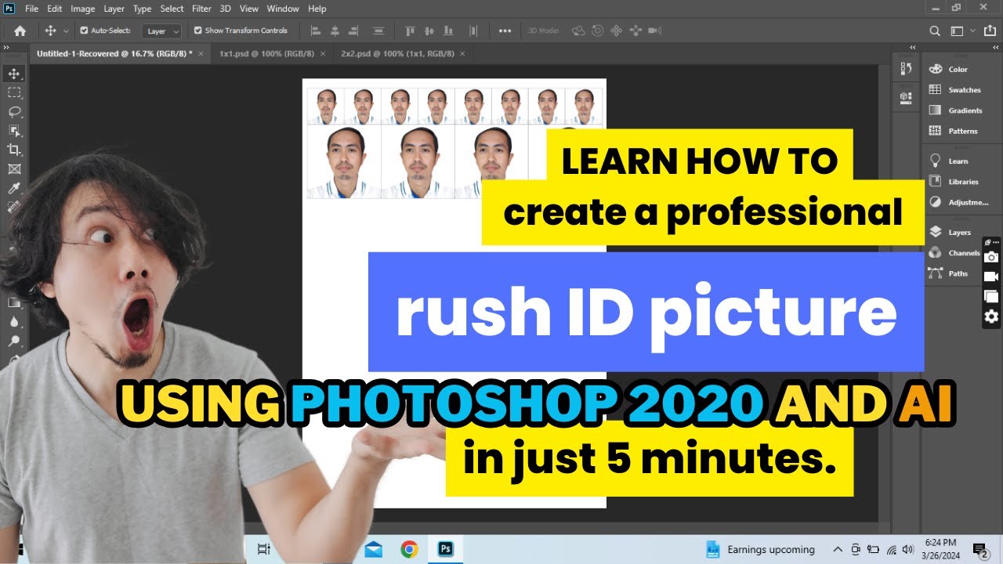This screenshot has width=1003, height=564.
Task: Open the Channels panel
Action: [956, 253]
